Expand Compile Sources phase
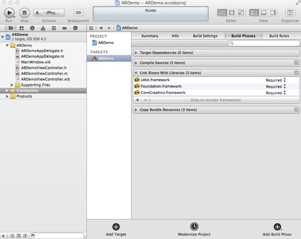This screenshot has width=301, height=239. 136,63
